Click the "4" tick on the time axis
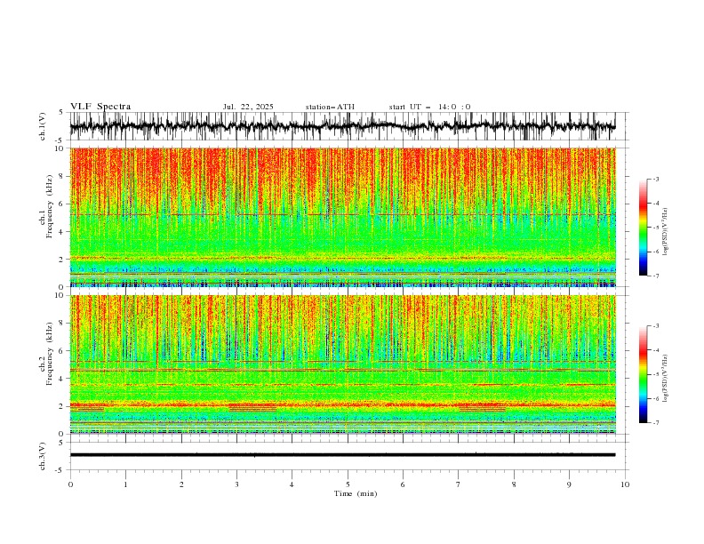Image resolution: width=704 pixels, height=544 pixels. tap(292, 484)
